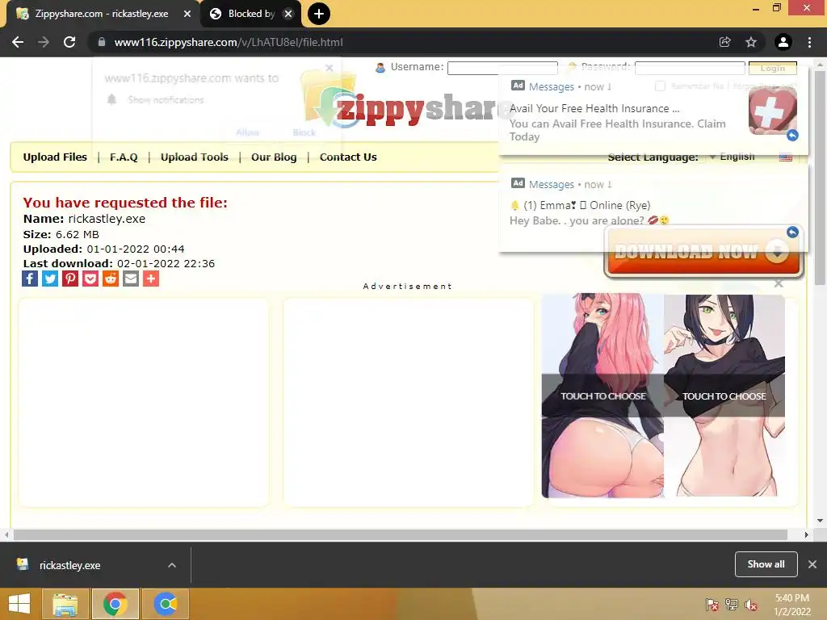The height and width of the screenshot is (620, 827).
Task: Click the vertical scrollbar down arrow
Action: [x=820, y=521]
